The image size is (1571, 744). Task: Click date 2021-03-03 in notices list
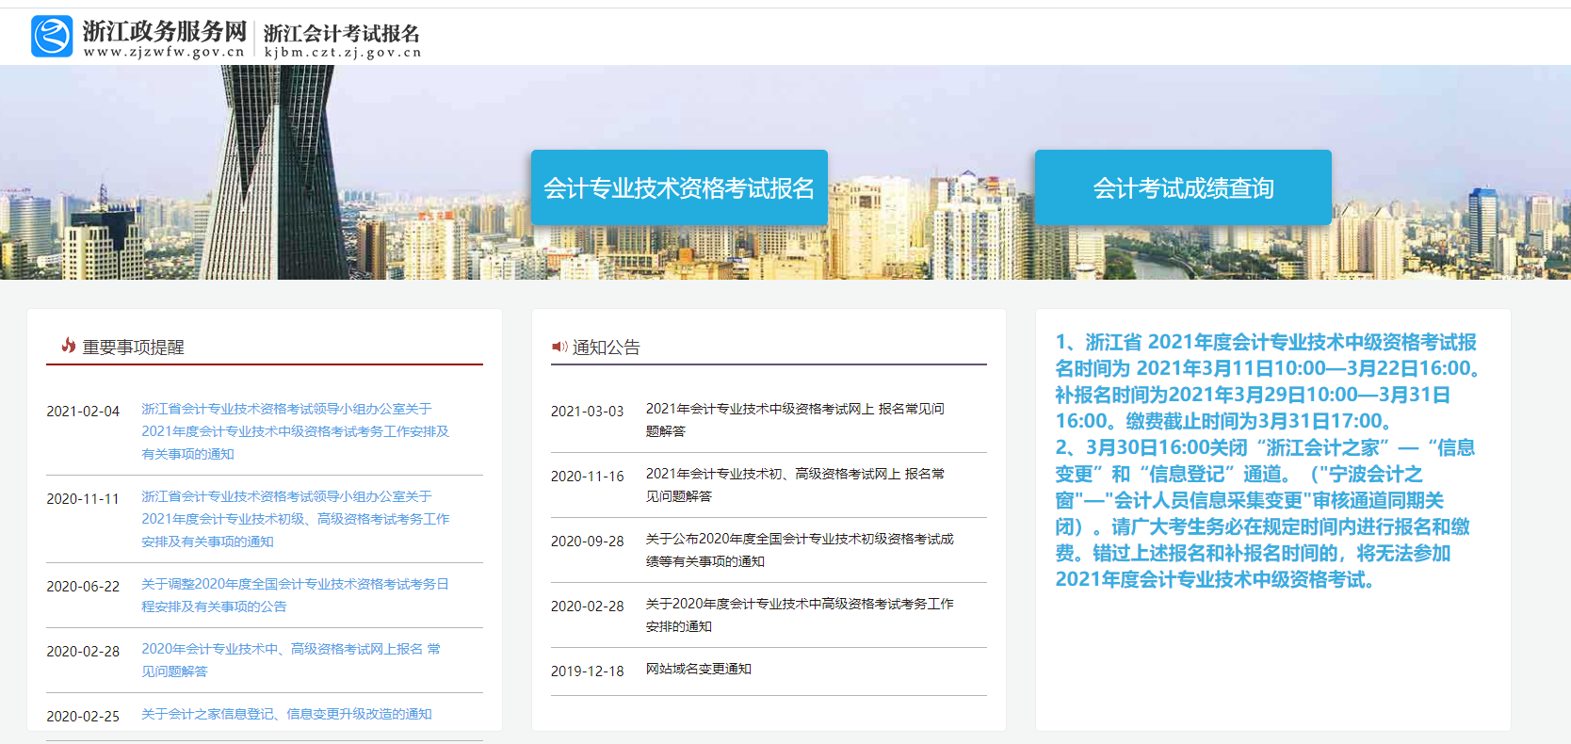[x=587, y=412]
